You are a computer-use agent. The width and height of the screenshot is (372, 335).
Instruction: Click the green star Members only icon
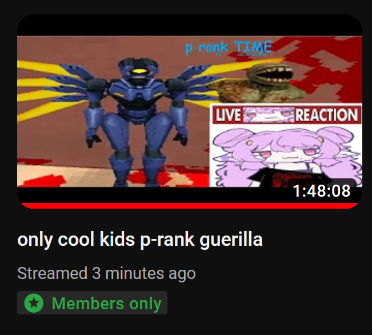pos(34,303)
